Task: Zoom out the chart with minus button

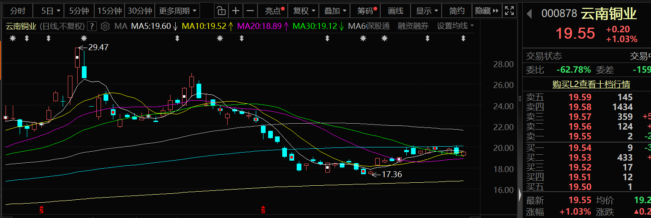Action: click(x=250, y=11)
